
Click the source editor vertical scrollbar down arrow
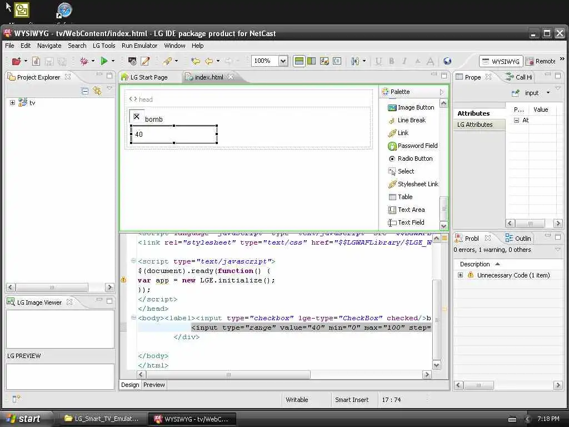[x=437, y=365]
